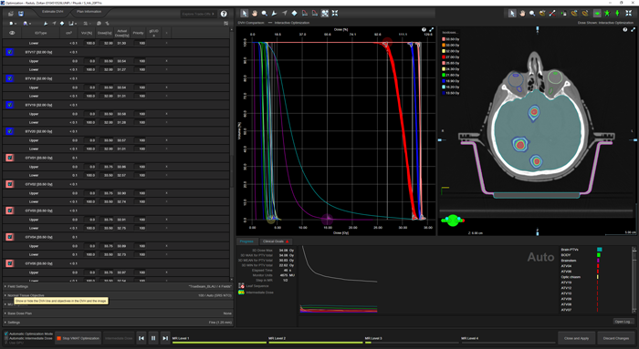The height and width of the screenshot is (349, 639).
Task: Open the CT image view help icon
Action: point(625,30)
